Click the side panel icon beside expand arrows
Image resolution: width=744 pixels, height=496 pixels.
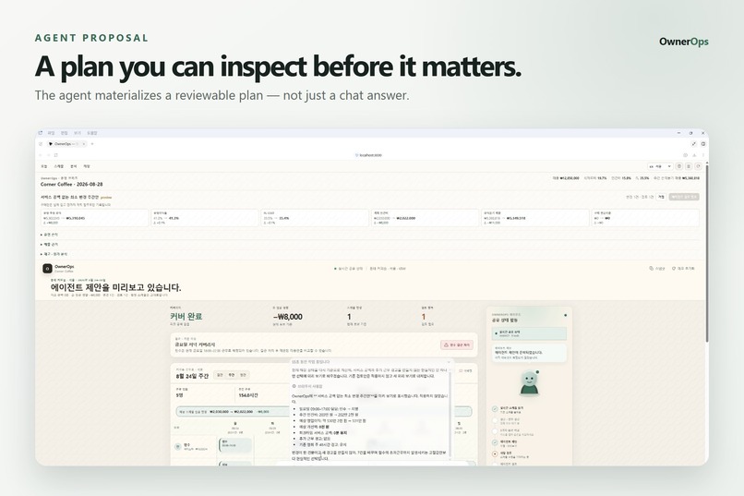click(702, 144)
